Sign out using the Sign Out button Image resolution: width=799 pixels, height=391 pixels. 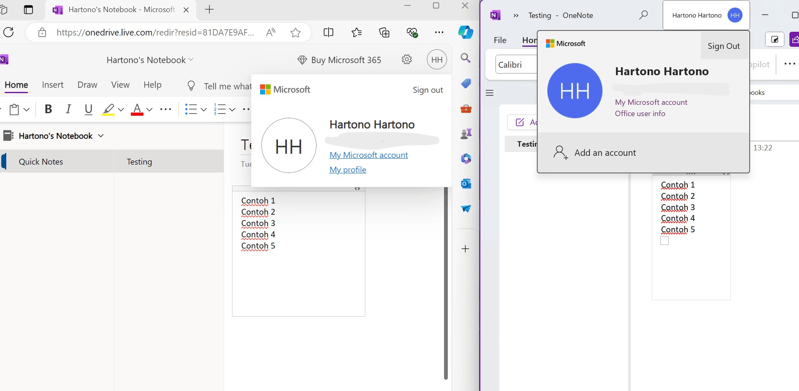[724, 46]
